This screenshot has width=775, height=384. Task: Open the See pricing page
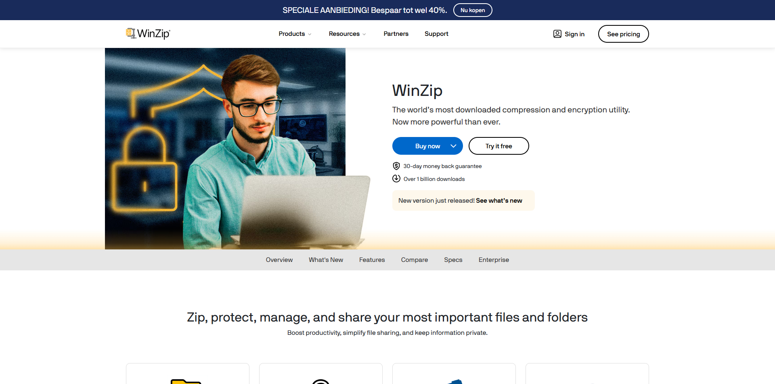coord(623,34)
